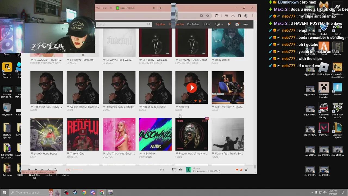This screenshot has height=196, width=348.
Task: Click the play button in bottom player bar
Action: pyautogui.click(x=36, y=170)
